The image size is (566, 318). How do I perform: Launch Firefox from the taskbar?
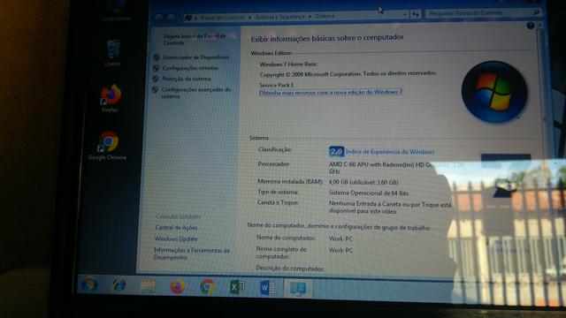coord(177,286)
